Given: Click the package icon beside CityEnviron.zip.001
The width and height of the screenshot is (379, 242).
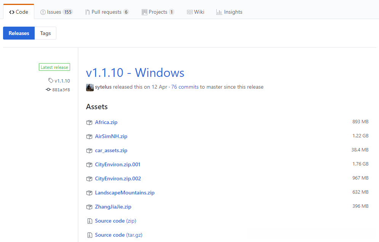Looking at the screenshot, I should coord(89,165).
